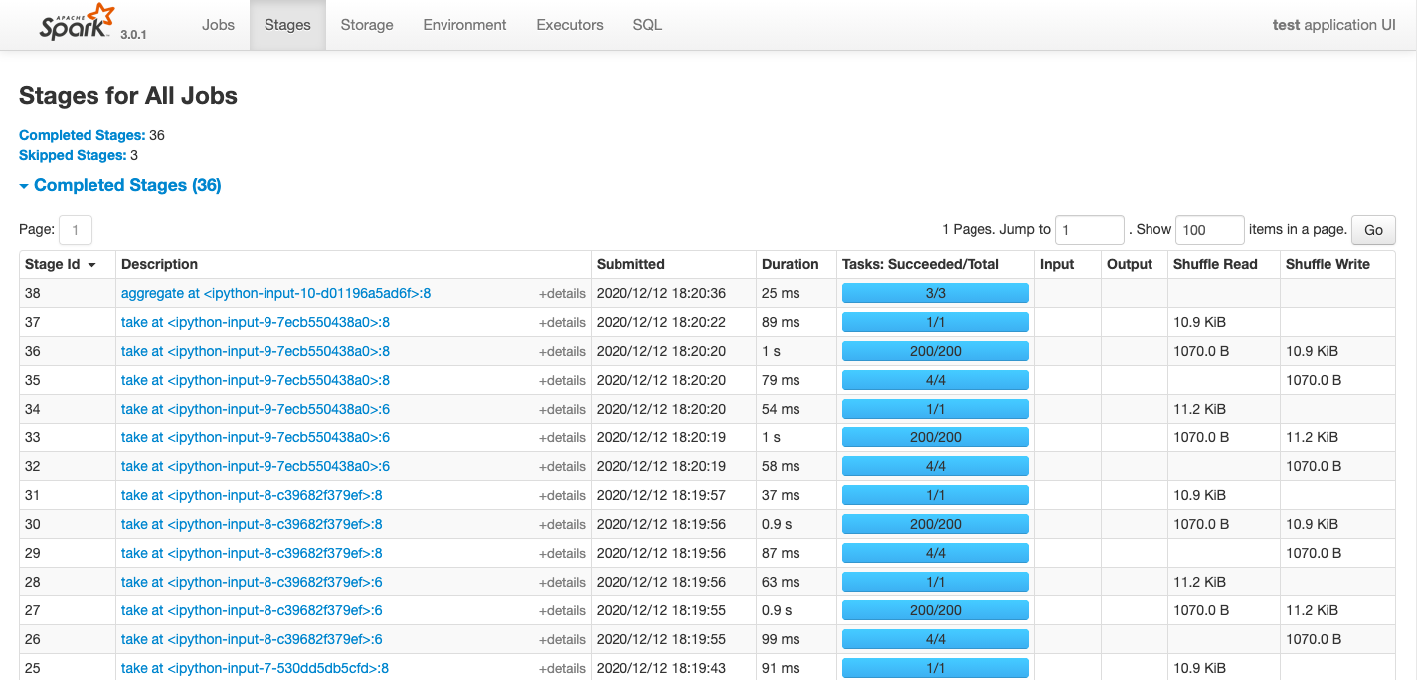
Task: Click the 4/4 progress bar for stage 32
Action: click(935, 466)
